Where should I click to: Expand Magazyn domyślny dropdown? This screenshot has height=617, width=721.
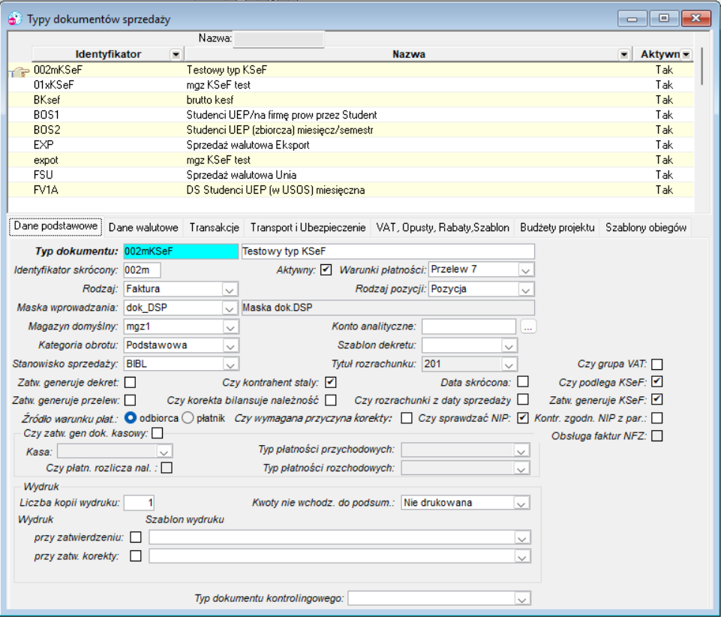pos(230,327)
